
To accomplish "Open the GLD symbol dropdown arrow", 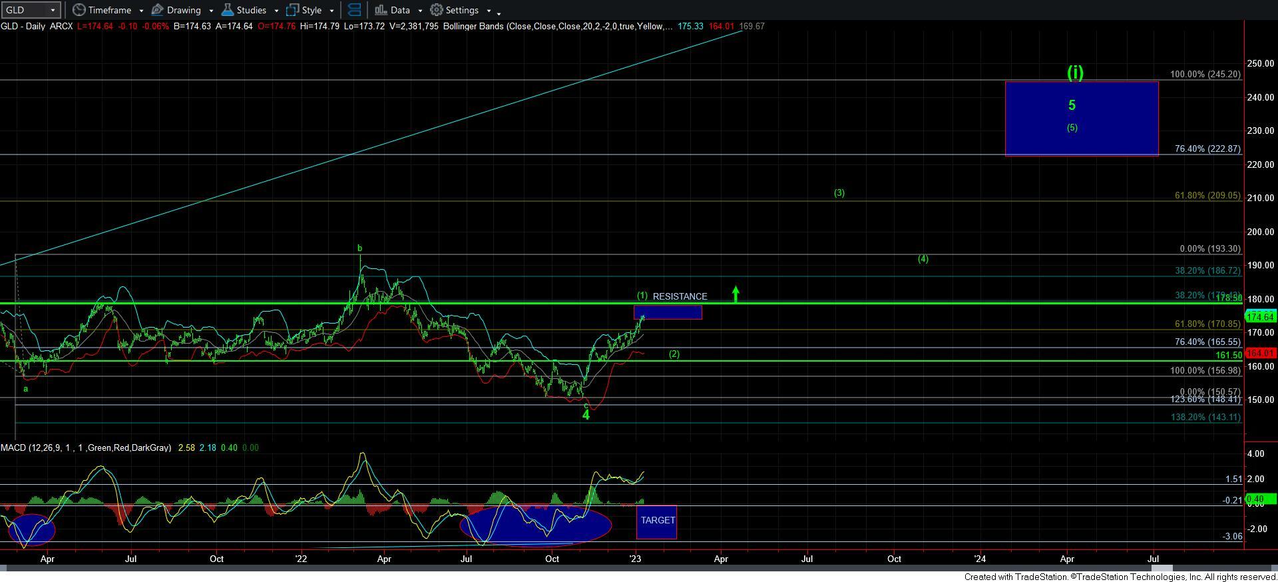I will tap(54, 10).
